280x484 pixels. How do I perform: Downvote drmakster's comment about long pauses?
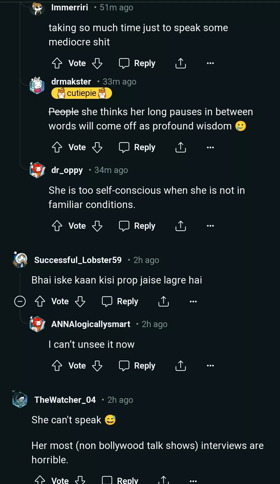97,147
